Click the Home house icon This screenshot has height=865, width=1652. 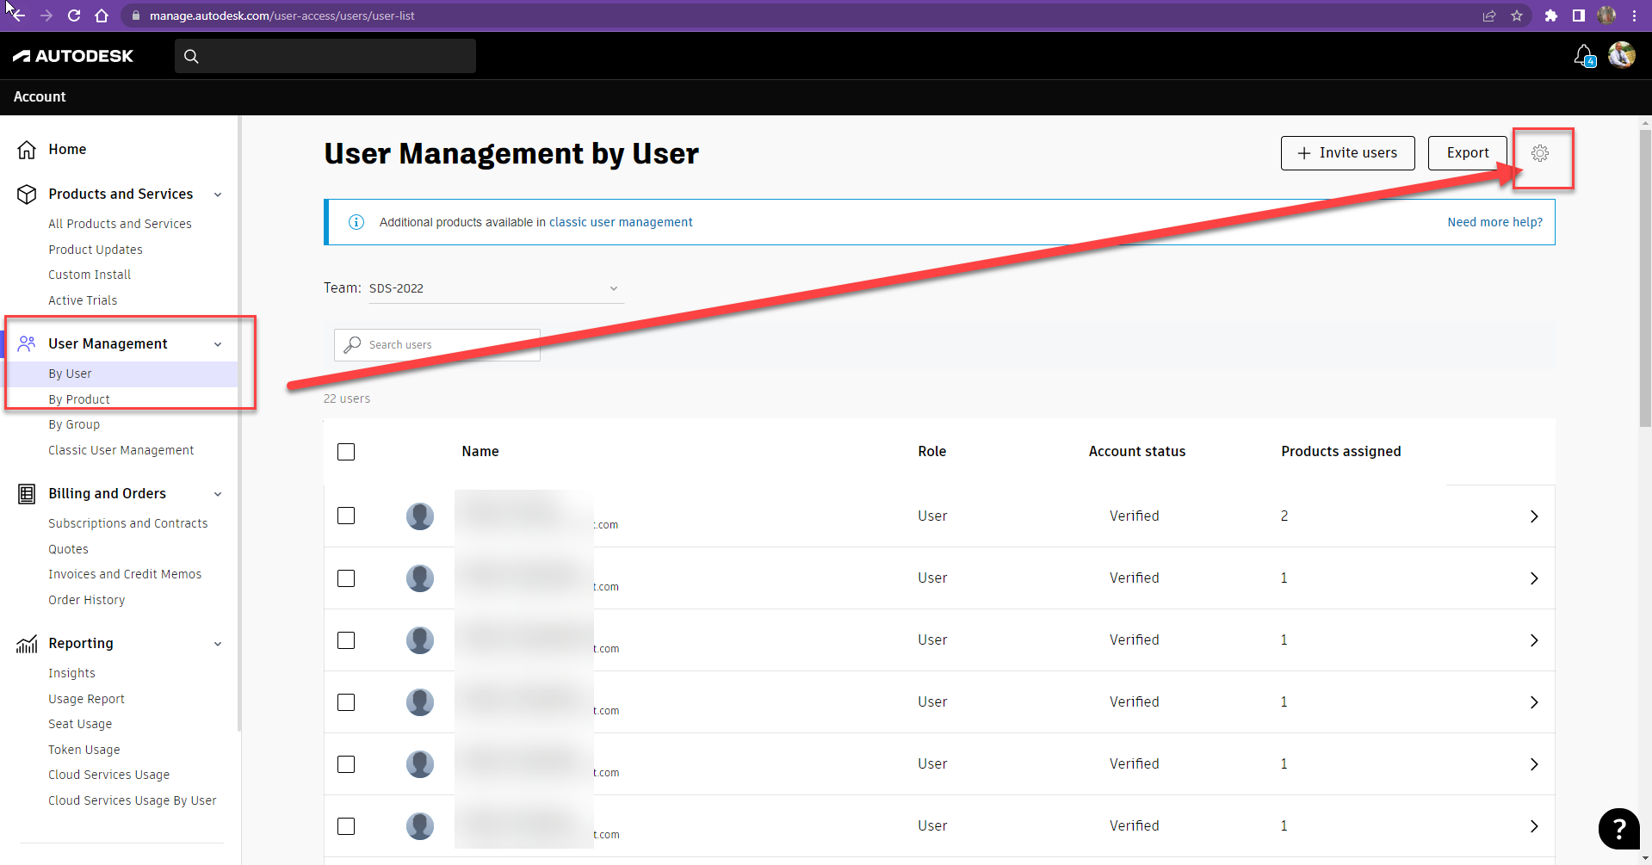[x=27, y=150]
